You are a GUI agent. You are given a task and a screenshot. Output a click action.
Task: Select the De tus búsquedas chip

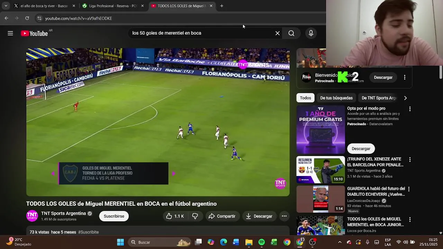[336, 98]
